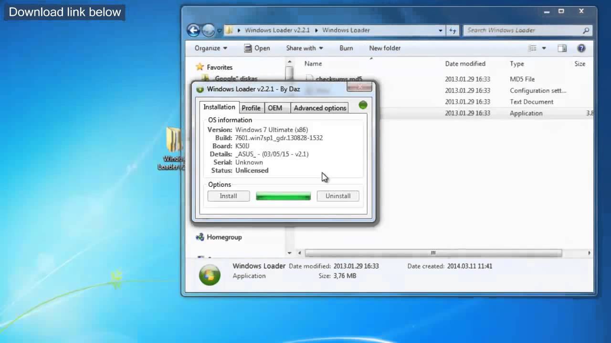Open the 'Advanced options' tab
This screenshot has width=611, height=343.
pos(320,108)
